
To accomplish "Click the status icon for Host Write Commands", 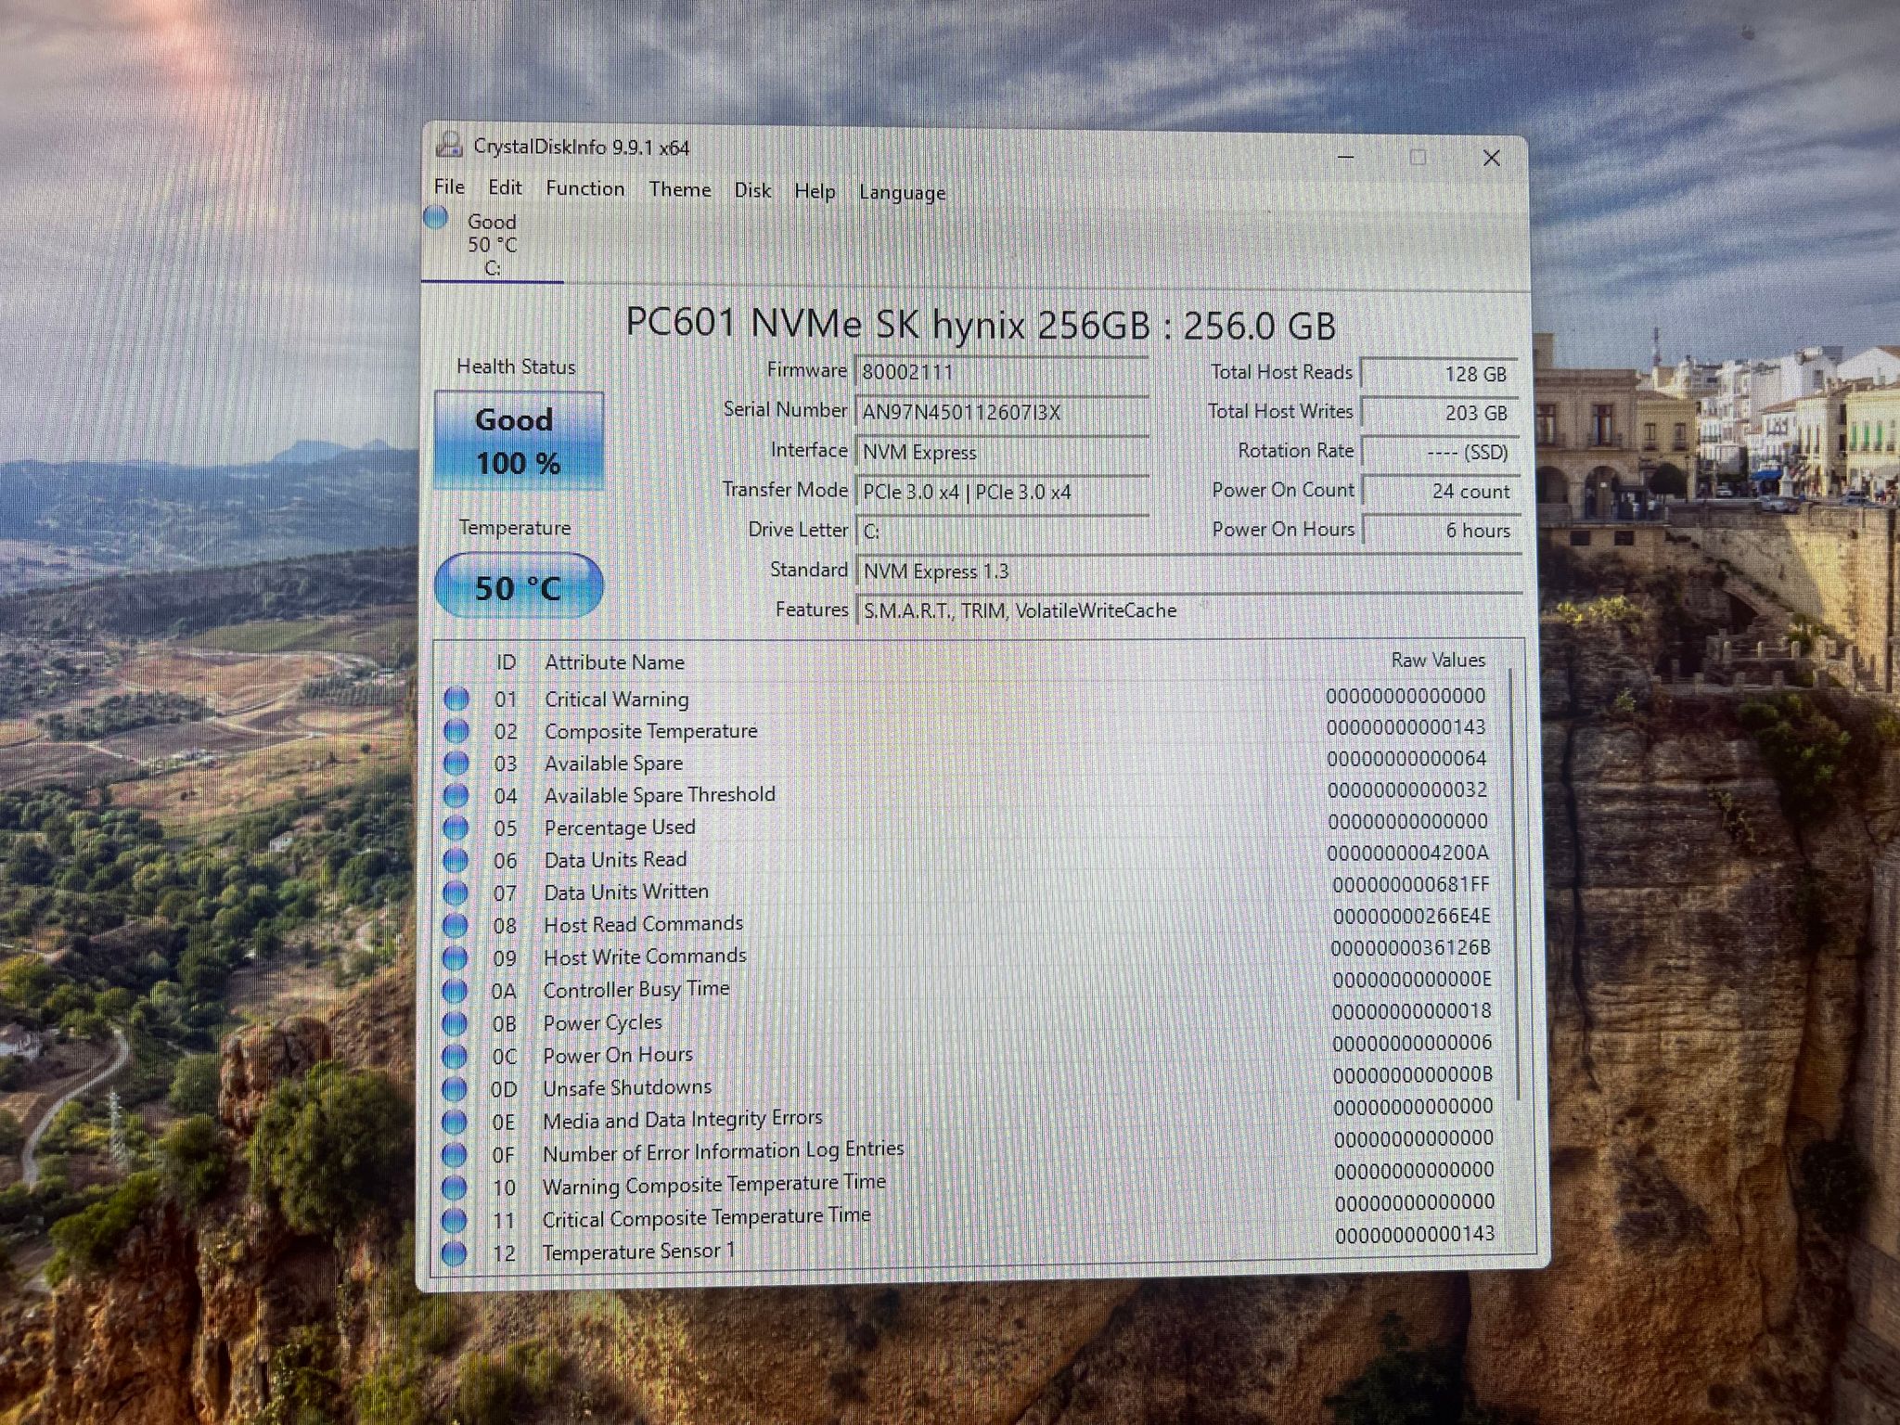I will (455, 957).
